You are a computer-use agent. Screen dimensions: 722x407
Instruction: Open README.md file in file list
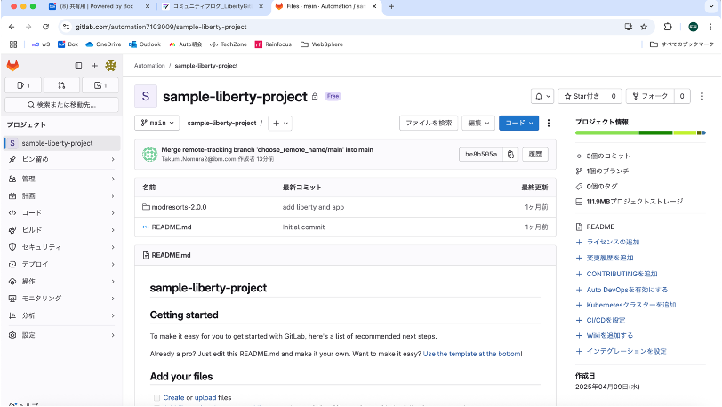pos(172,227)
